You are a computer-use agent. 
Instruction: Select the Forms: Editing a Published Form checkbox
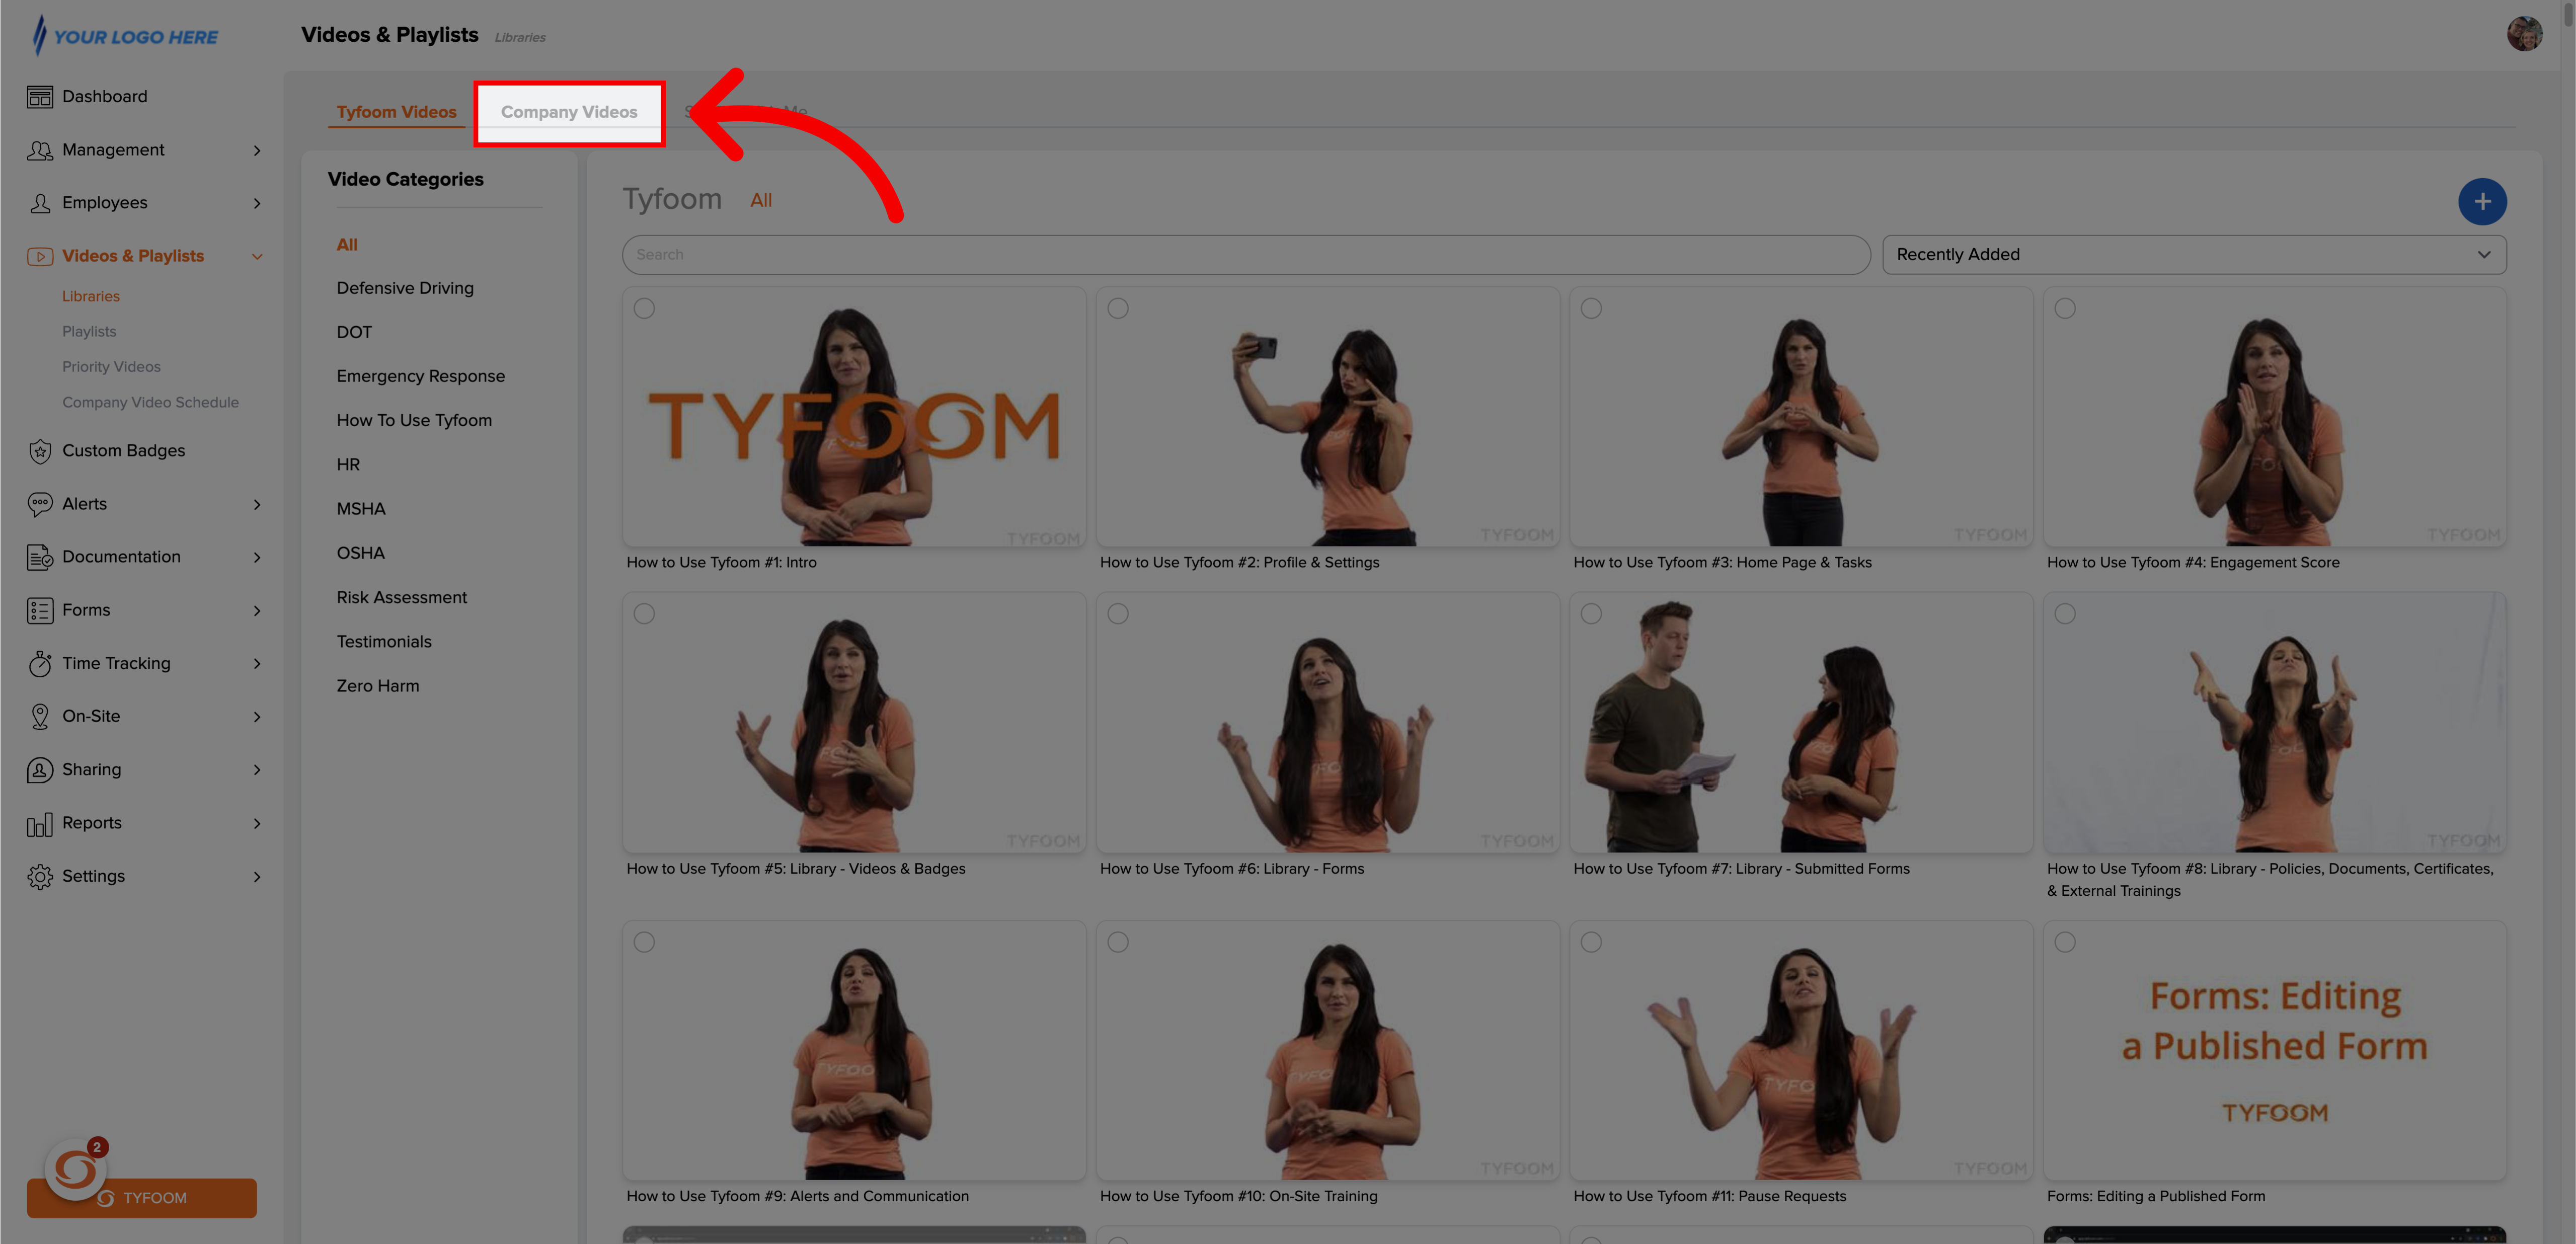click(x=2065, y=943)
